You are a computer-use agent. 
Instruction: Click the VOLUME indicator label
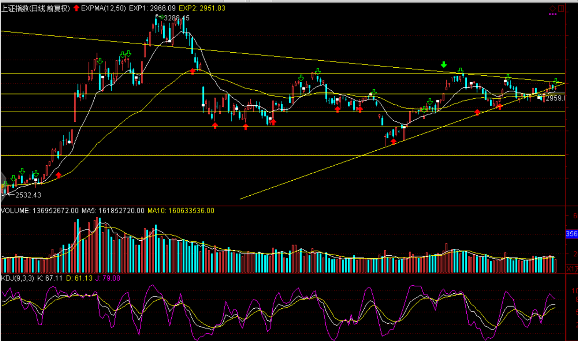15,211
